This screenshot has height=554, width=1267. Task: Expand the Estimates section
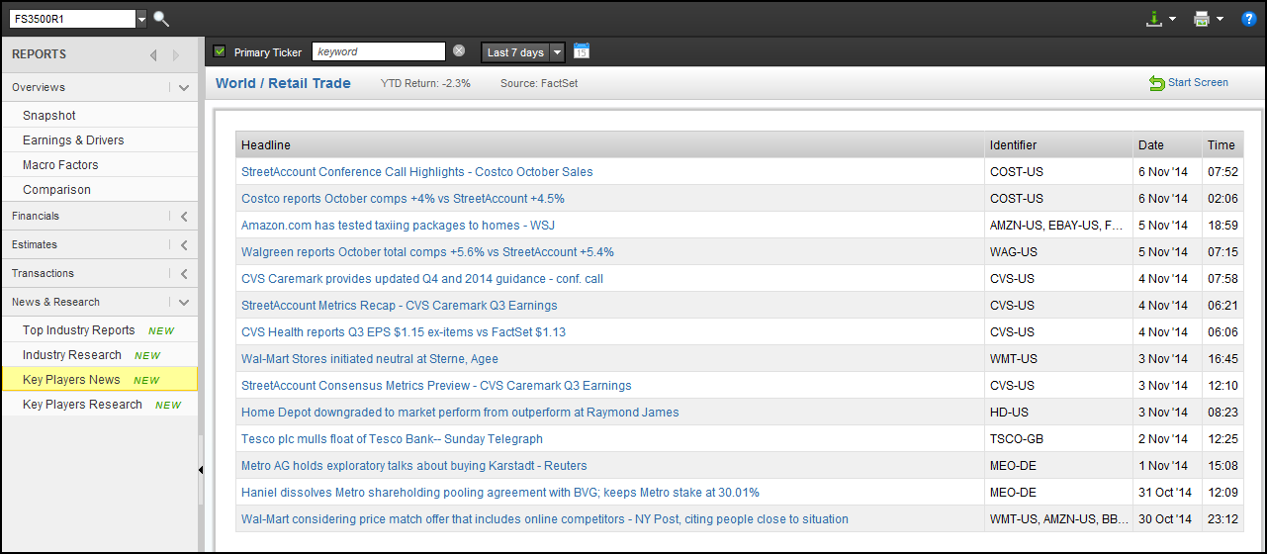tap(184, 245)
